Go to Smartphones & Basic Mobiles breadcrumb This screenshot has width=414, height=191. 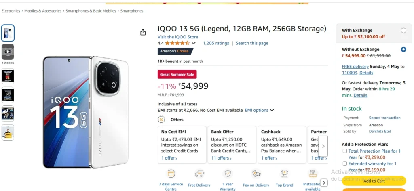(x=91, y=11)
